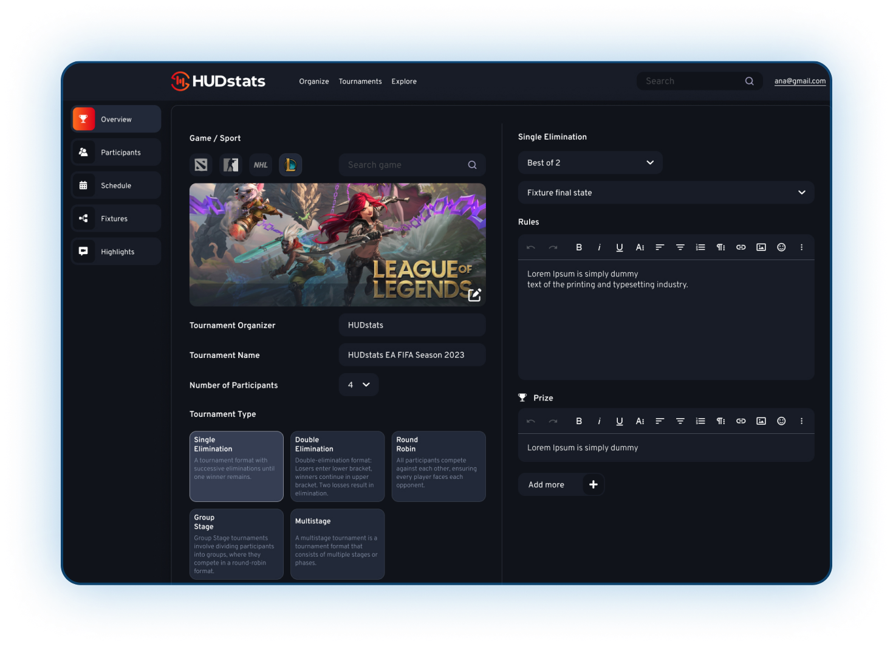Click inside the Rules text area
Viewport: 893px width, 646px height.
click(666, 320)
